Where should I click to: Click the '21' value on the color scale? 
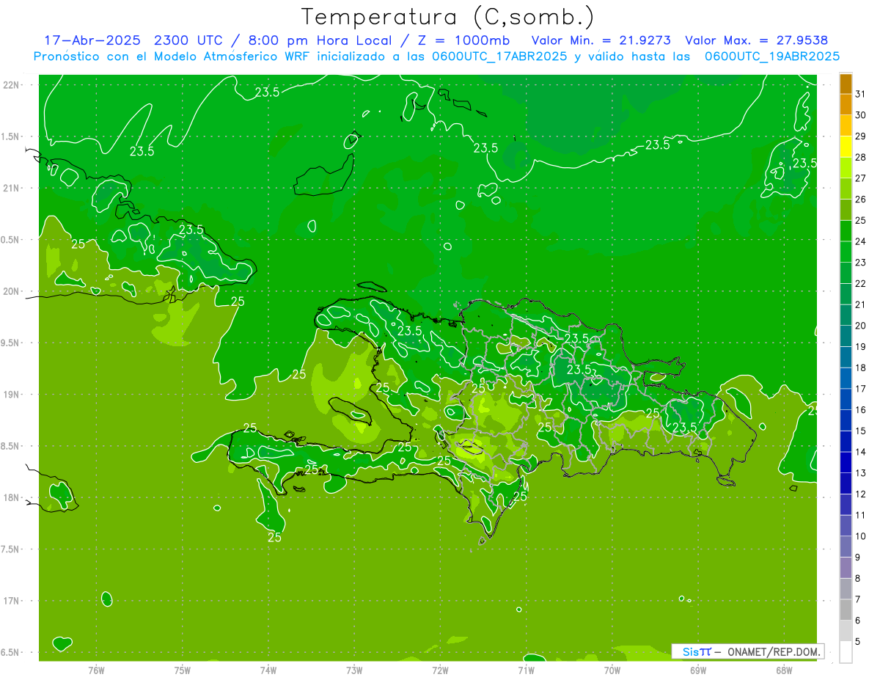[860, 304]
